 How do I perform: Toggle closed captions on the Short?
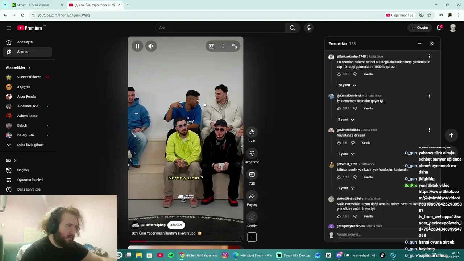211,46
